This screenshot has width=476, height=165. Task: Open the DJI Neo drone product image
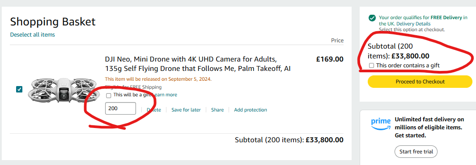tap(62, 90)
